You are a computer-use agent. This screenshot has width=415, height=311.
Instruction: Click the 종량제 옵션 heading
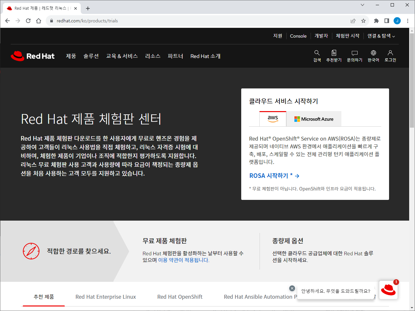point(288,241)
